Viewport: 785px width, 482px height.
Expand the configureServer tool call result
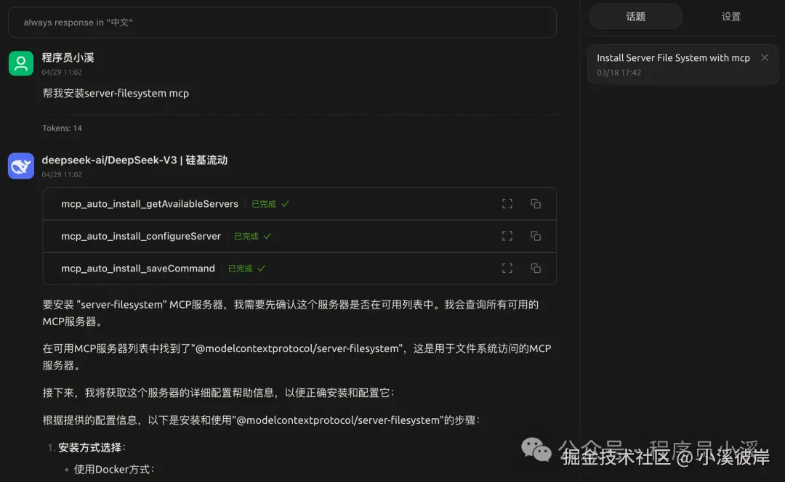[507, 236]
